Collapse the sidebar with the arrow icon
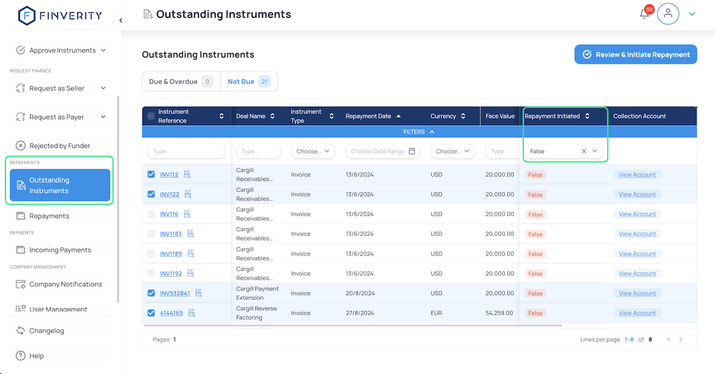The image size is (715, 374). click(121, 21)
